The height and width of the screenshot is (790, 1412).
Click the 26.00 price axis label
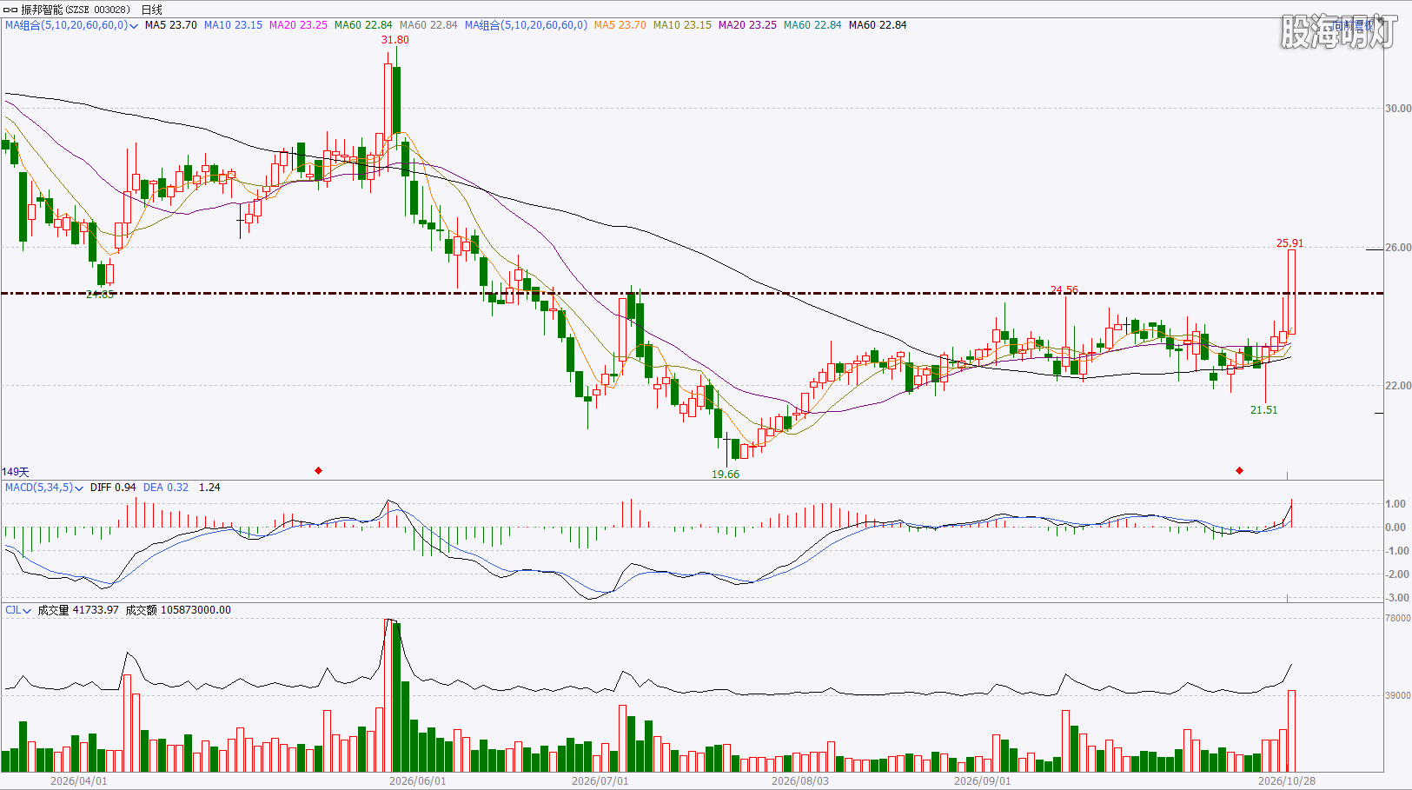coord(1398,248)
